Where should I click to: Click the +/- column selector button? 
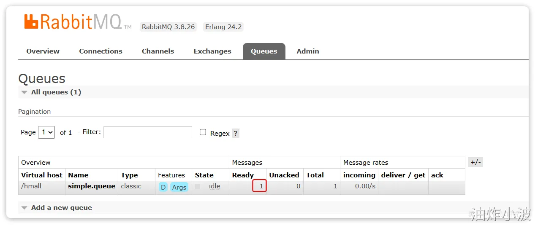tap(475, 162)
